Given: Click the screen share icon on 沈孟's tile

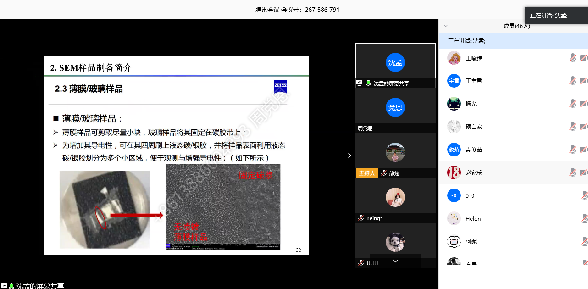Looking at the screenshot, I should (x=360, y=83).
